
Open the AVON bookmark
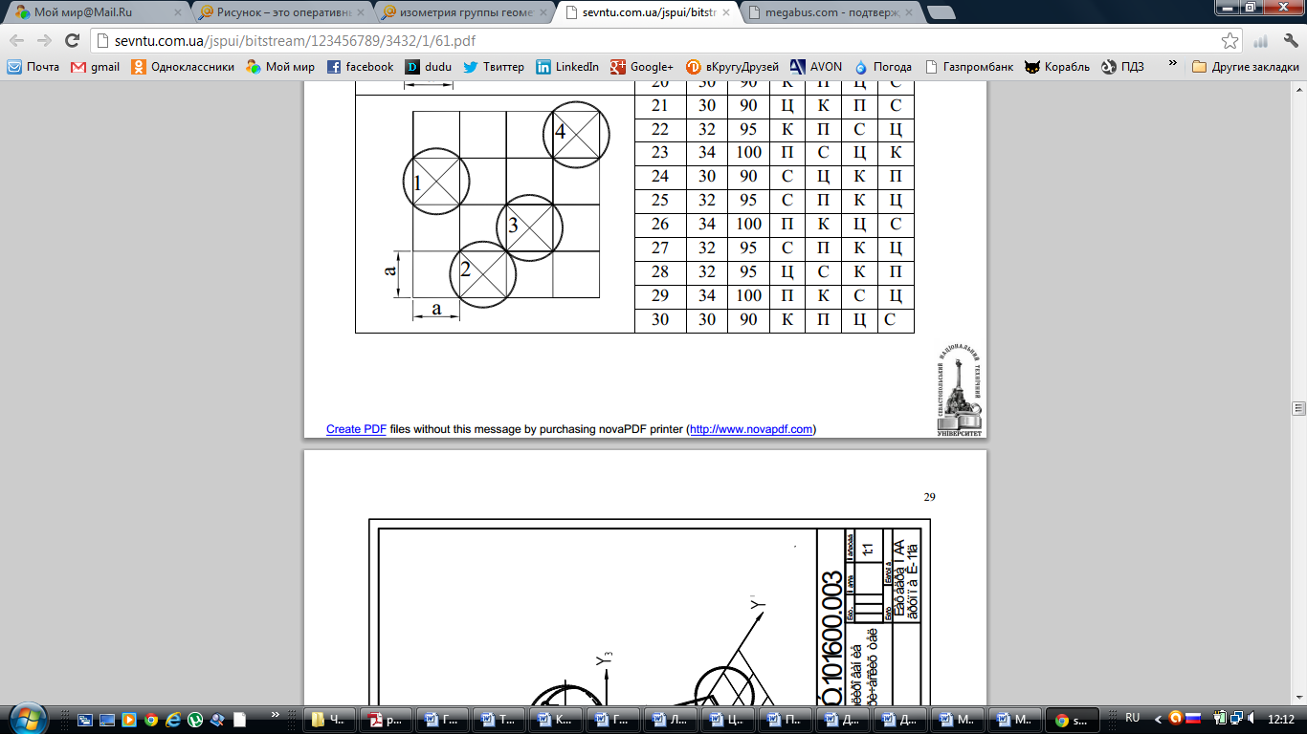[816, 67]
